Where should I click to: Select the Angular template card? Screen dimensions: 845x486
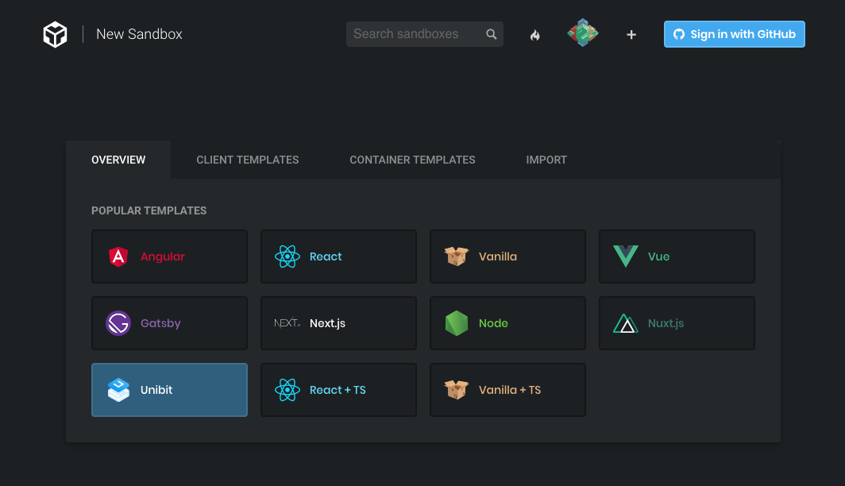(x=169, y=256)
